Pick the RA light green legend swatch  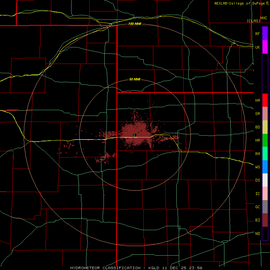(x=265, y=154)
